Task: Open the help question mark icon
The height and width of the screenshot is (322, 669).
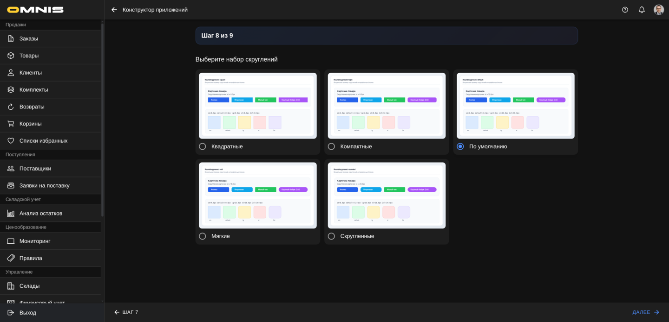Action: coord(625,10)
